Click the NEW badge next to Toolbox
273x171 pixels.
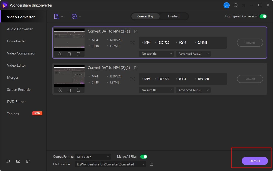(x=37, y=113)
